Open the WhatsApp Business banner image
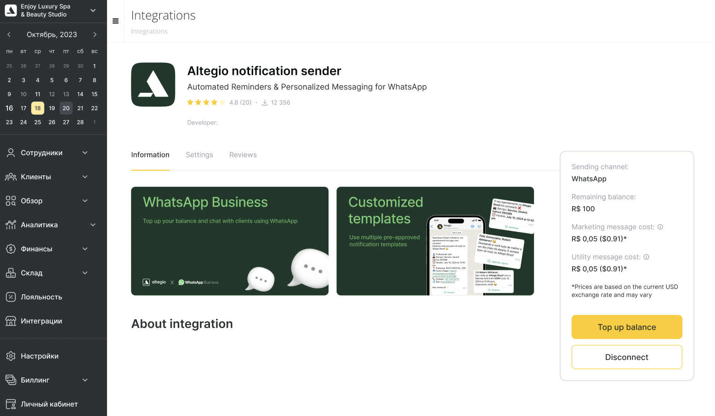The height and width of the screenshot is (416, 715). 230,241
